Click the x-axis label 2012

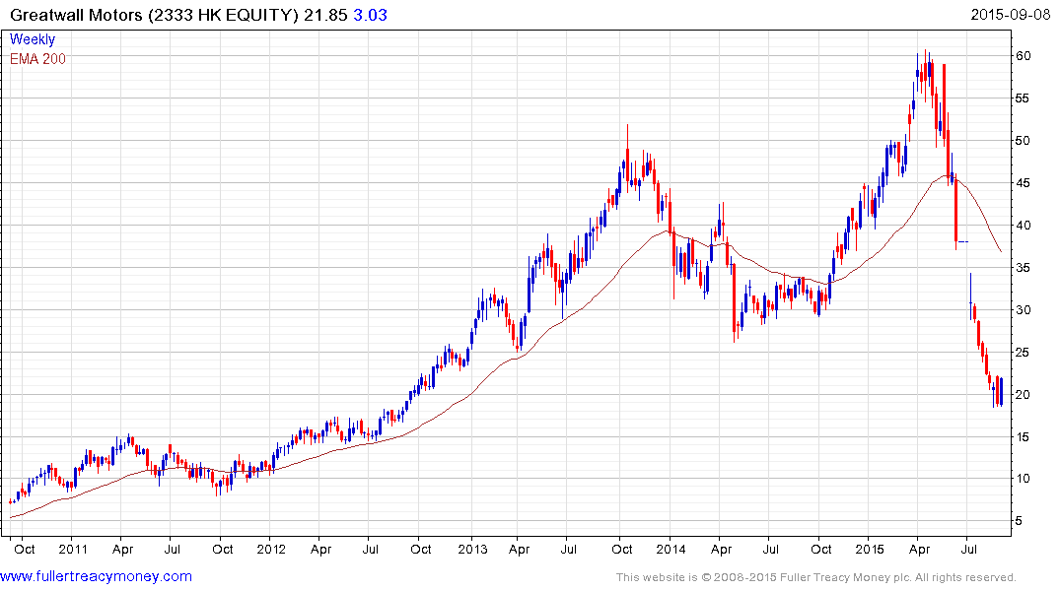click(x=271, y=549)
